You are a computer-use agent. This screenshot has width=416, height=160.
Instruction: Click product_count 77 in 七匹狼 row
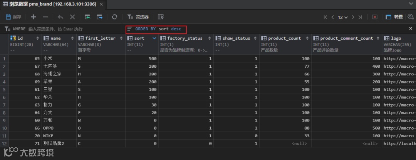click(x=285, y=66)
